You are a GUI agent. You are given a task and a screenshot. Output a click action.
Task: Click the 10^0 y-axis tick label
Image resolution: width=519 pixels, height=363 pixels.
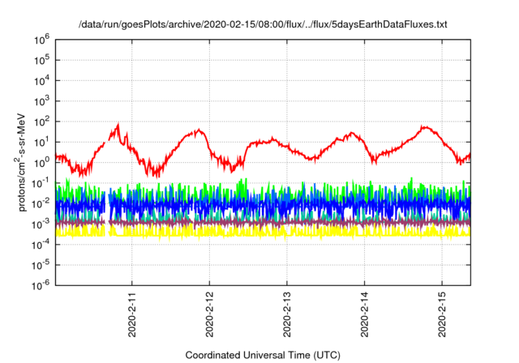click(41, 163)
